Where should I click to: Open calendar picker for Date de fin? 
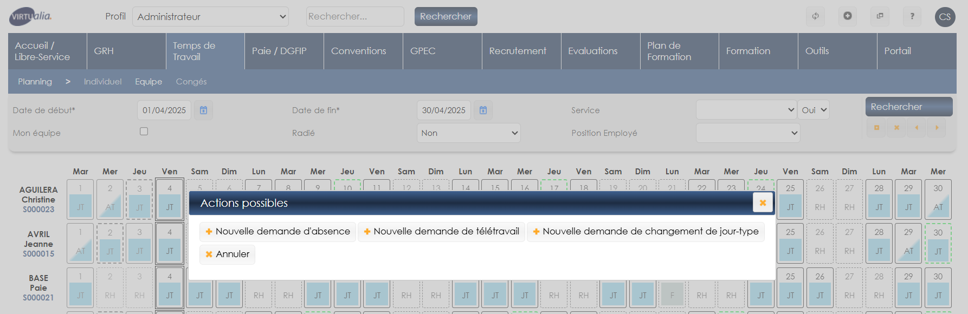pyautogui.click(x=483, y=110)
